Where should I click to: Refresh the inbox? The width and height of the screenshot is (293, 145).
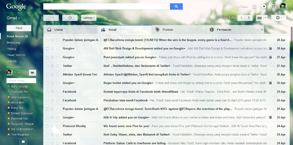(70, 18)
